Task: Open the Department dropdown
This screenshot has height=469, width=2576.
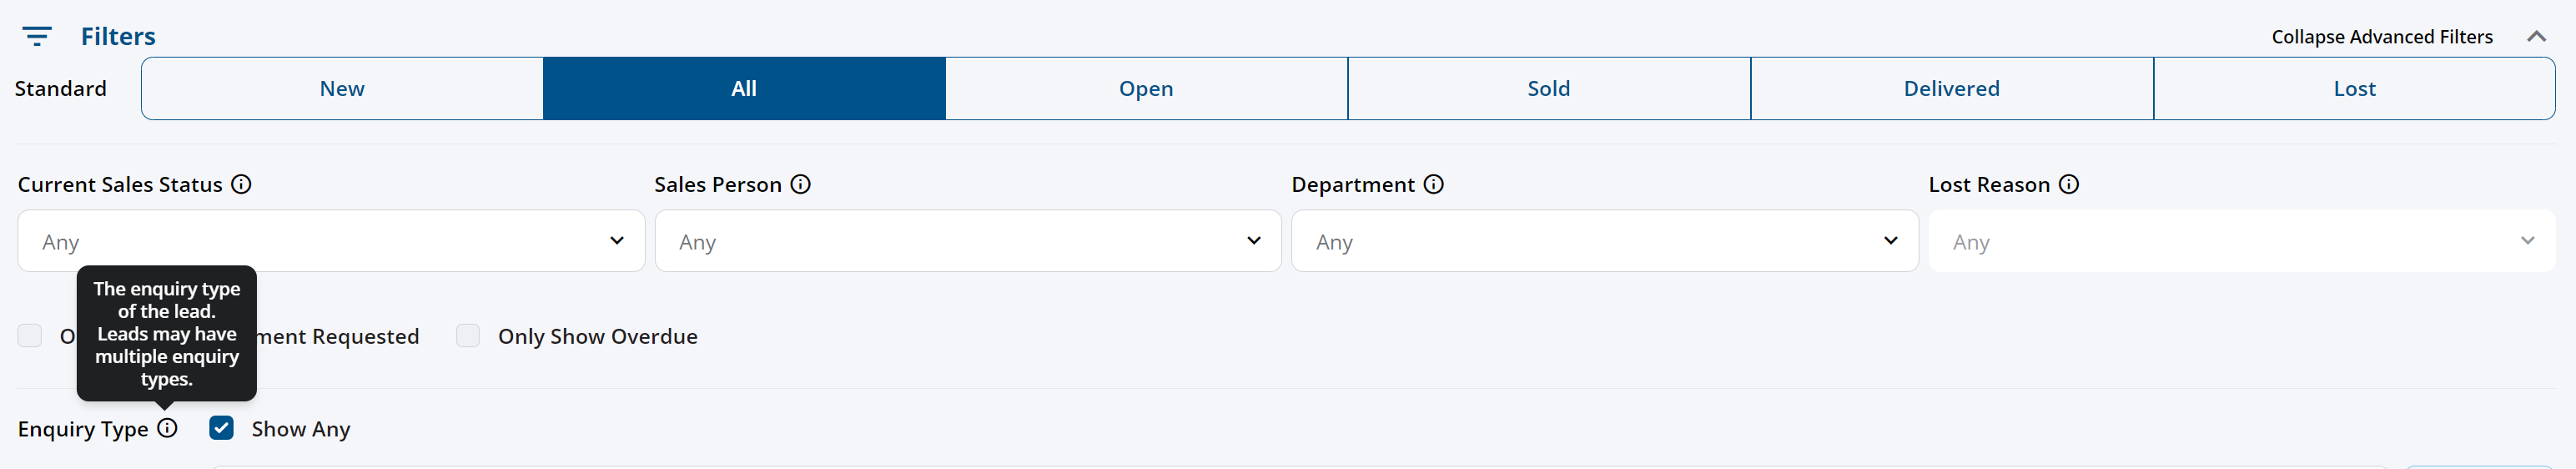Action: tap(1605, 241)
